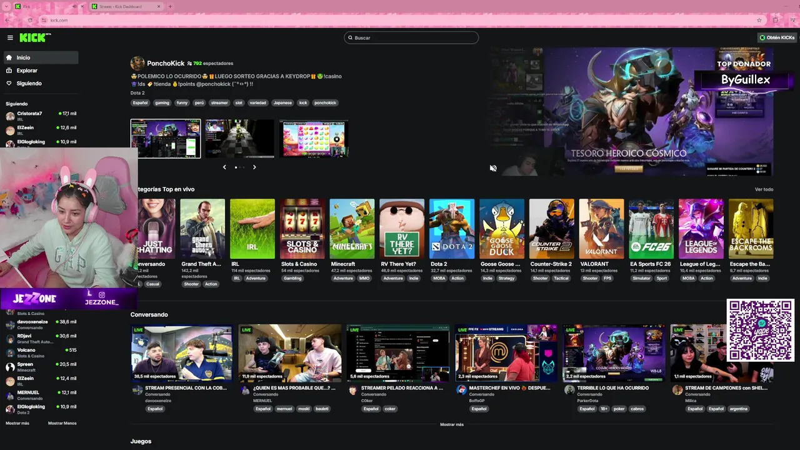This screenshot has height=450, width=800.
Task: Click the Inicio house icon
Action: tap(9, 57)
